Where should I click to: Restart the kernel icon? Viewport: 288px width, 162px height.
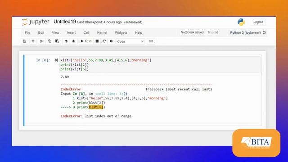[x=104, y=41]
